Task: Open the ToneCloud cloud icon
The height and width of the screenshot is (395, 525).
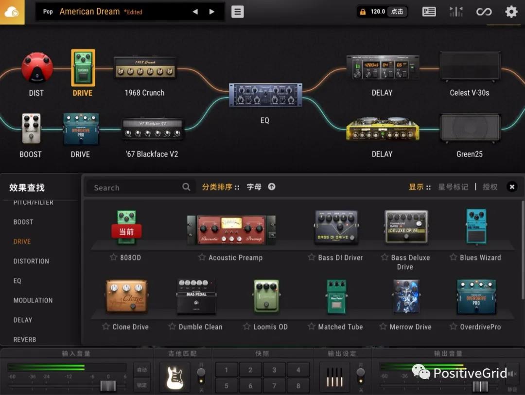Action: (12, 12)
